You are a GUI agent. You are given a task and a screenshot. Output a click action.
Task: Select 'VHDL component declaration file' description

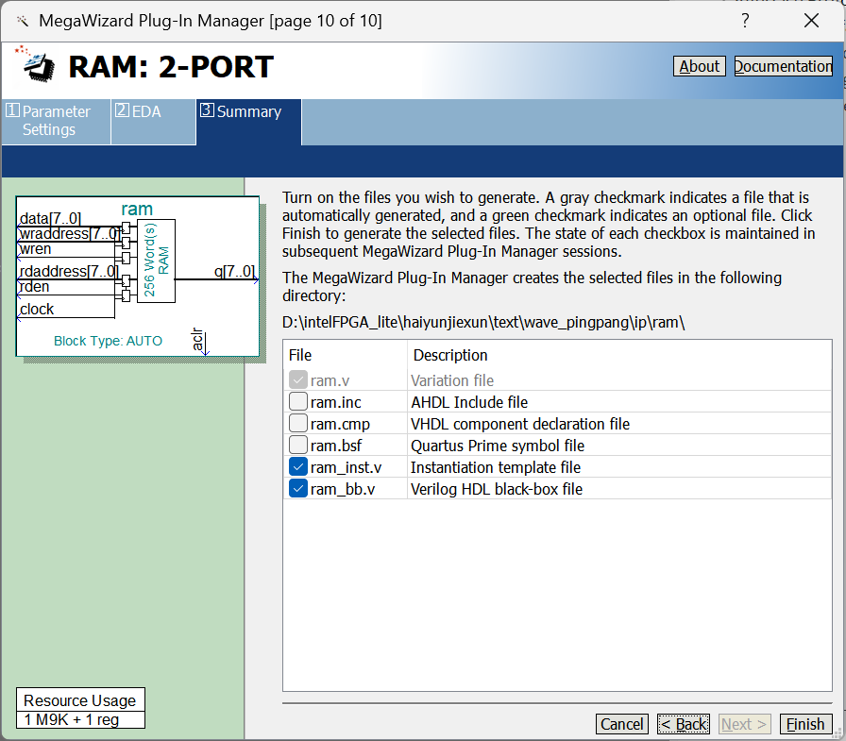(520, 424)
